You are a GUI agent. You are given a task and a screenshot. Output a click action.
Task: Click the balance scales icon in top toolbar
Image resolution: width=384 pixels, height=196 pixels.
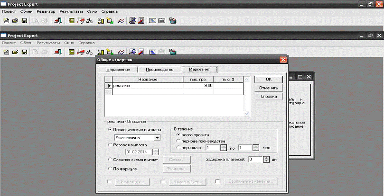[x=89, y=21]
